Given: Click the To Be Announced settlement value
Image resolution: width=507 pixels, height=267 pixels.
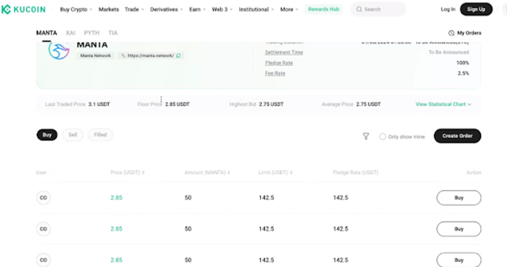Looking at the screenshot, I should (x=449, y=52).
